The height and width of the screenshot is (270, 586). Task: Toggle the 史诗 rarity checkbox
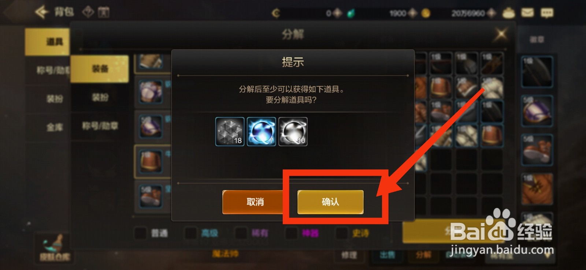pos(341,233)
